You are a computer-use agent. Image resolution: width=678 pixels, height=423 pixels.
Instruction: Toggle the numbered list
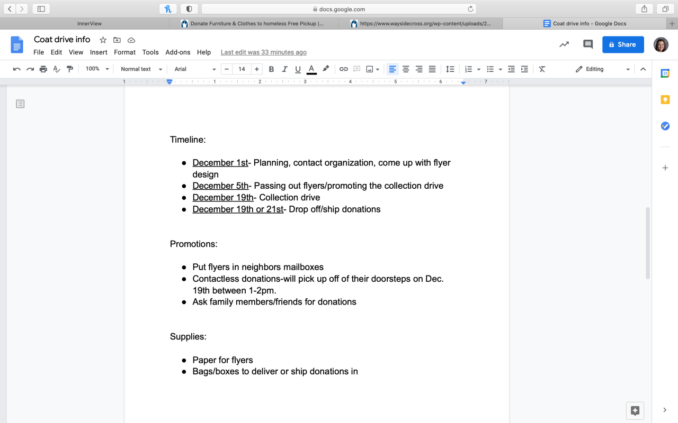469,69
